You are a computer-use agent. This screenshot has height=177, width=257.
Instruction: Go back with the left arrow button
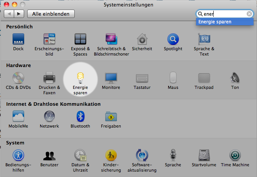point(9,14)
